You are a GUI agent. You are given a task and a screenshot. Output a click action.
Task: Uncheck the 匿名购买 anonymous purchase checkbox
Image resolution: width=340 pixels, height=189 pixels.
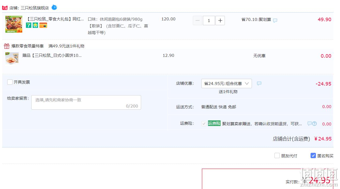click(x=313, y=155)
